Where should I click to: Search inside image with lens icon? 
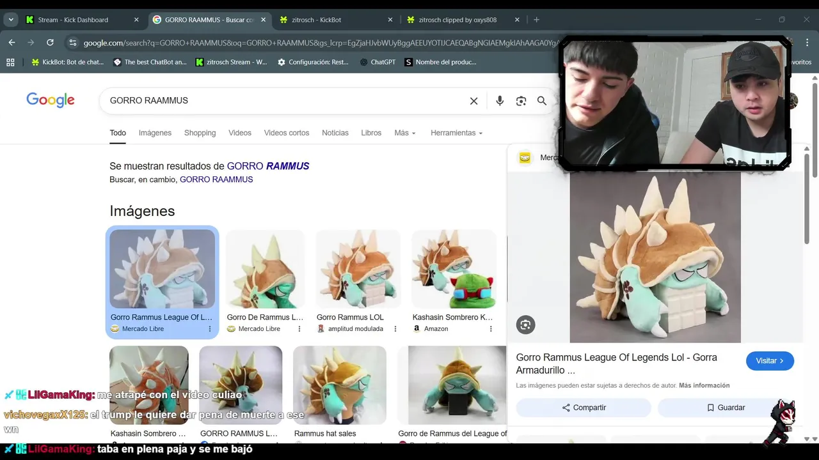coord(525,325)
